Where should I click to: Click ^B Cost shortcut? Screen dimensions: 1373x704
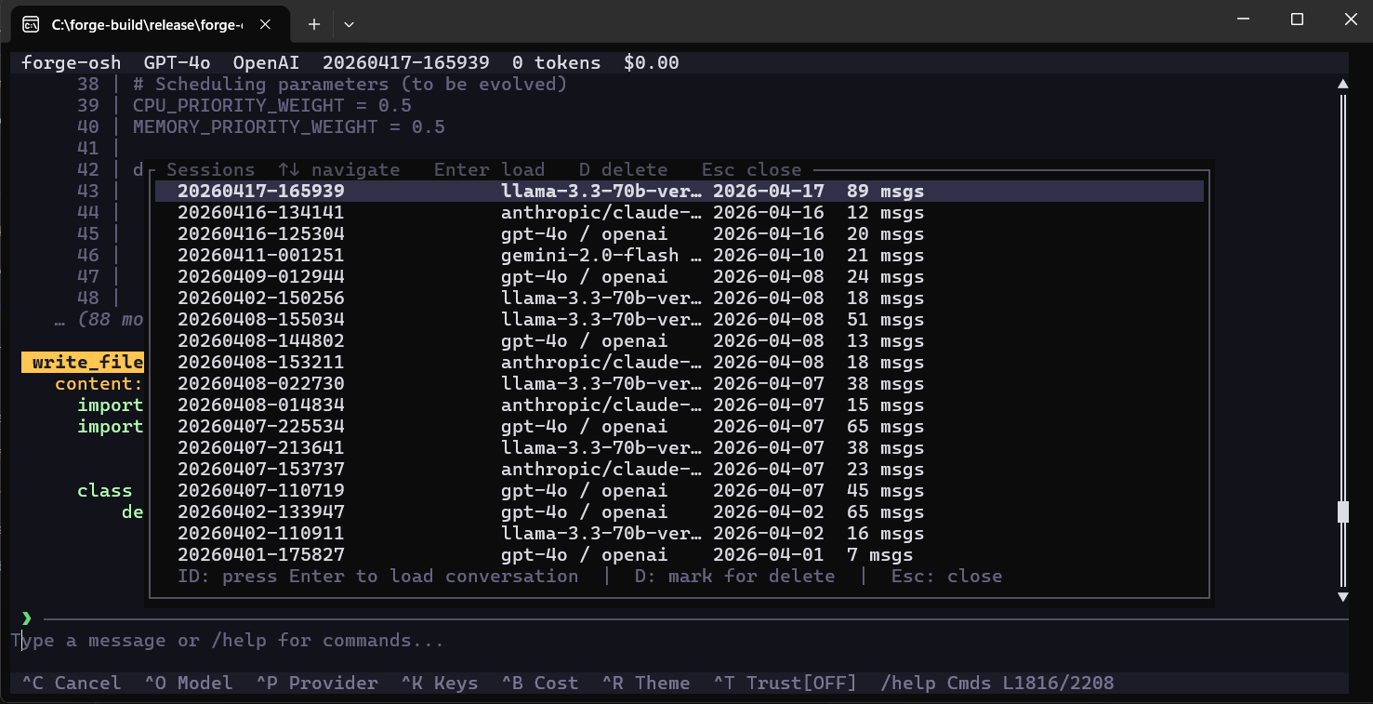pos(540,684)
